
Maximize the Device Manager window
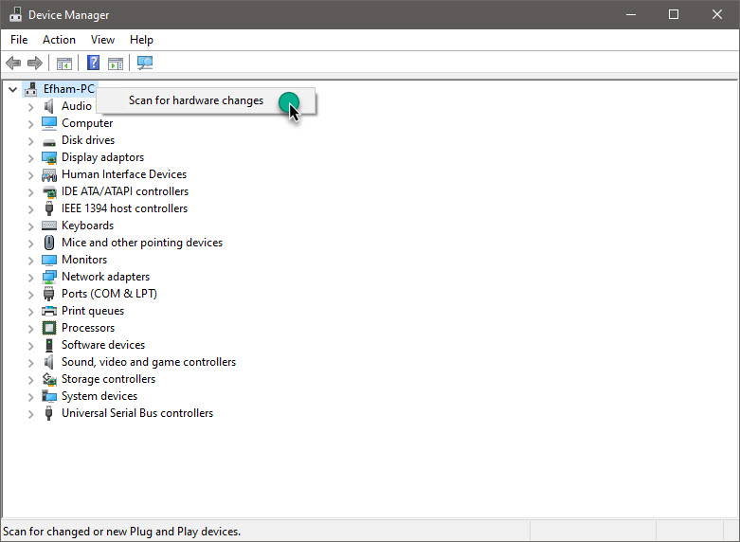coord(674,14)
